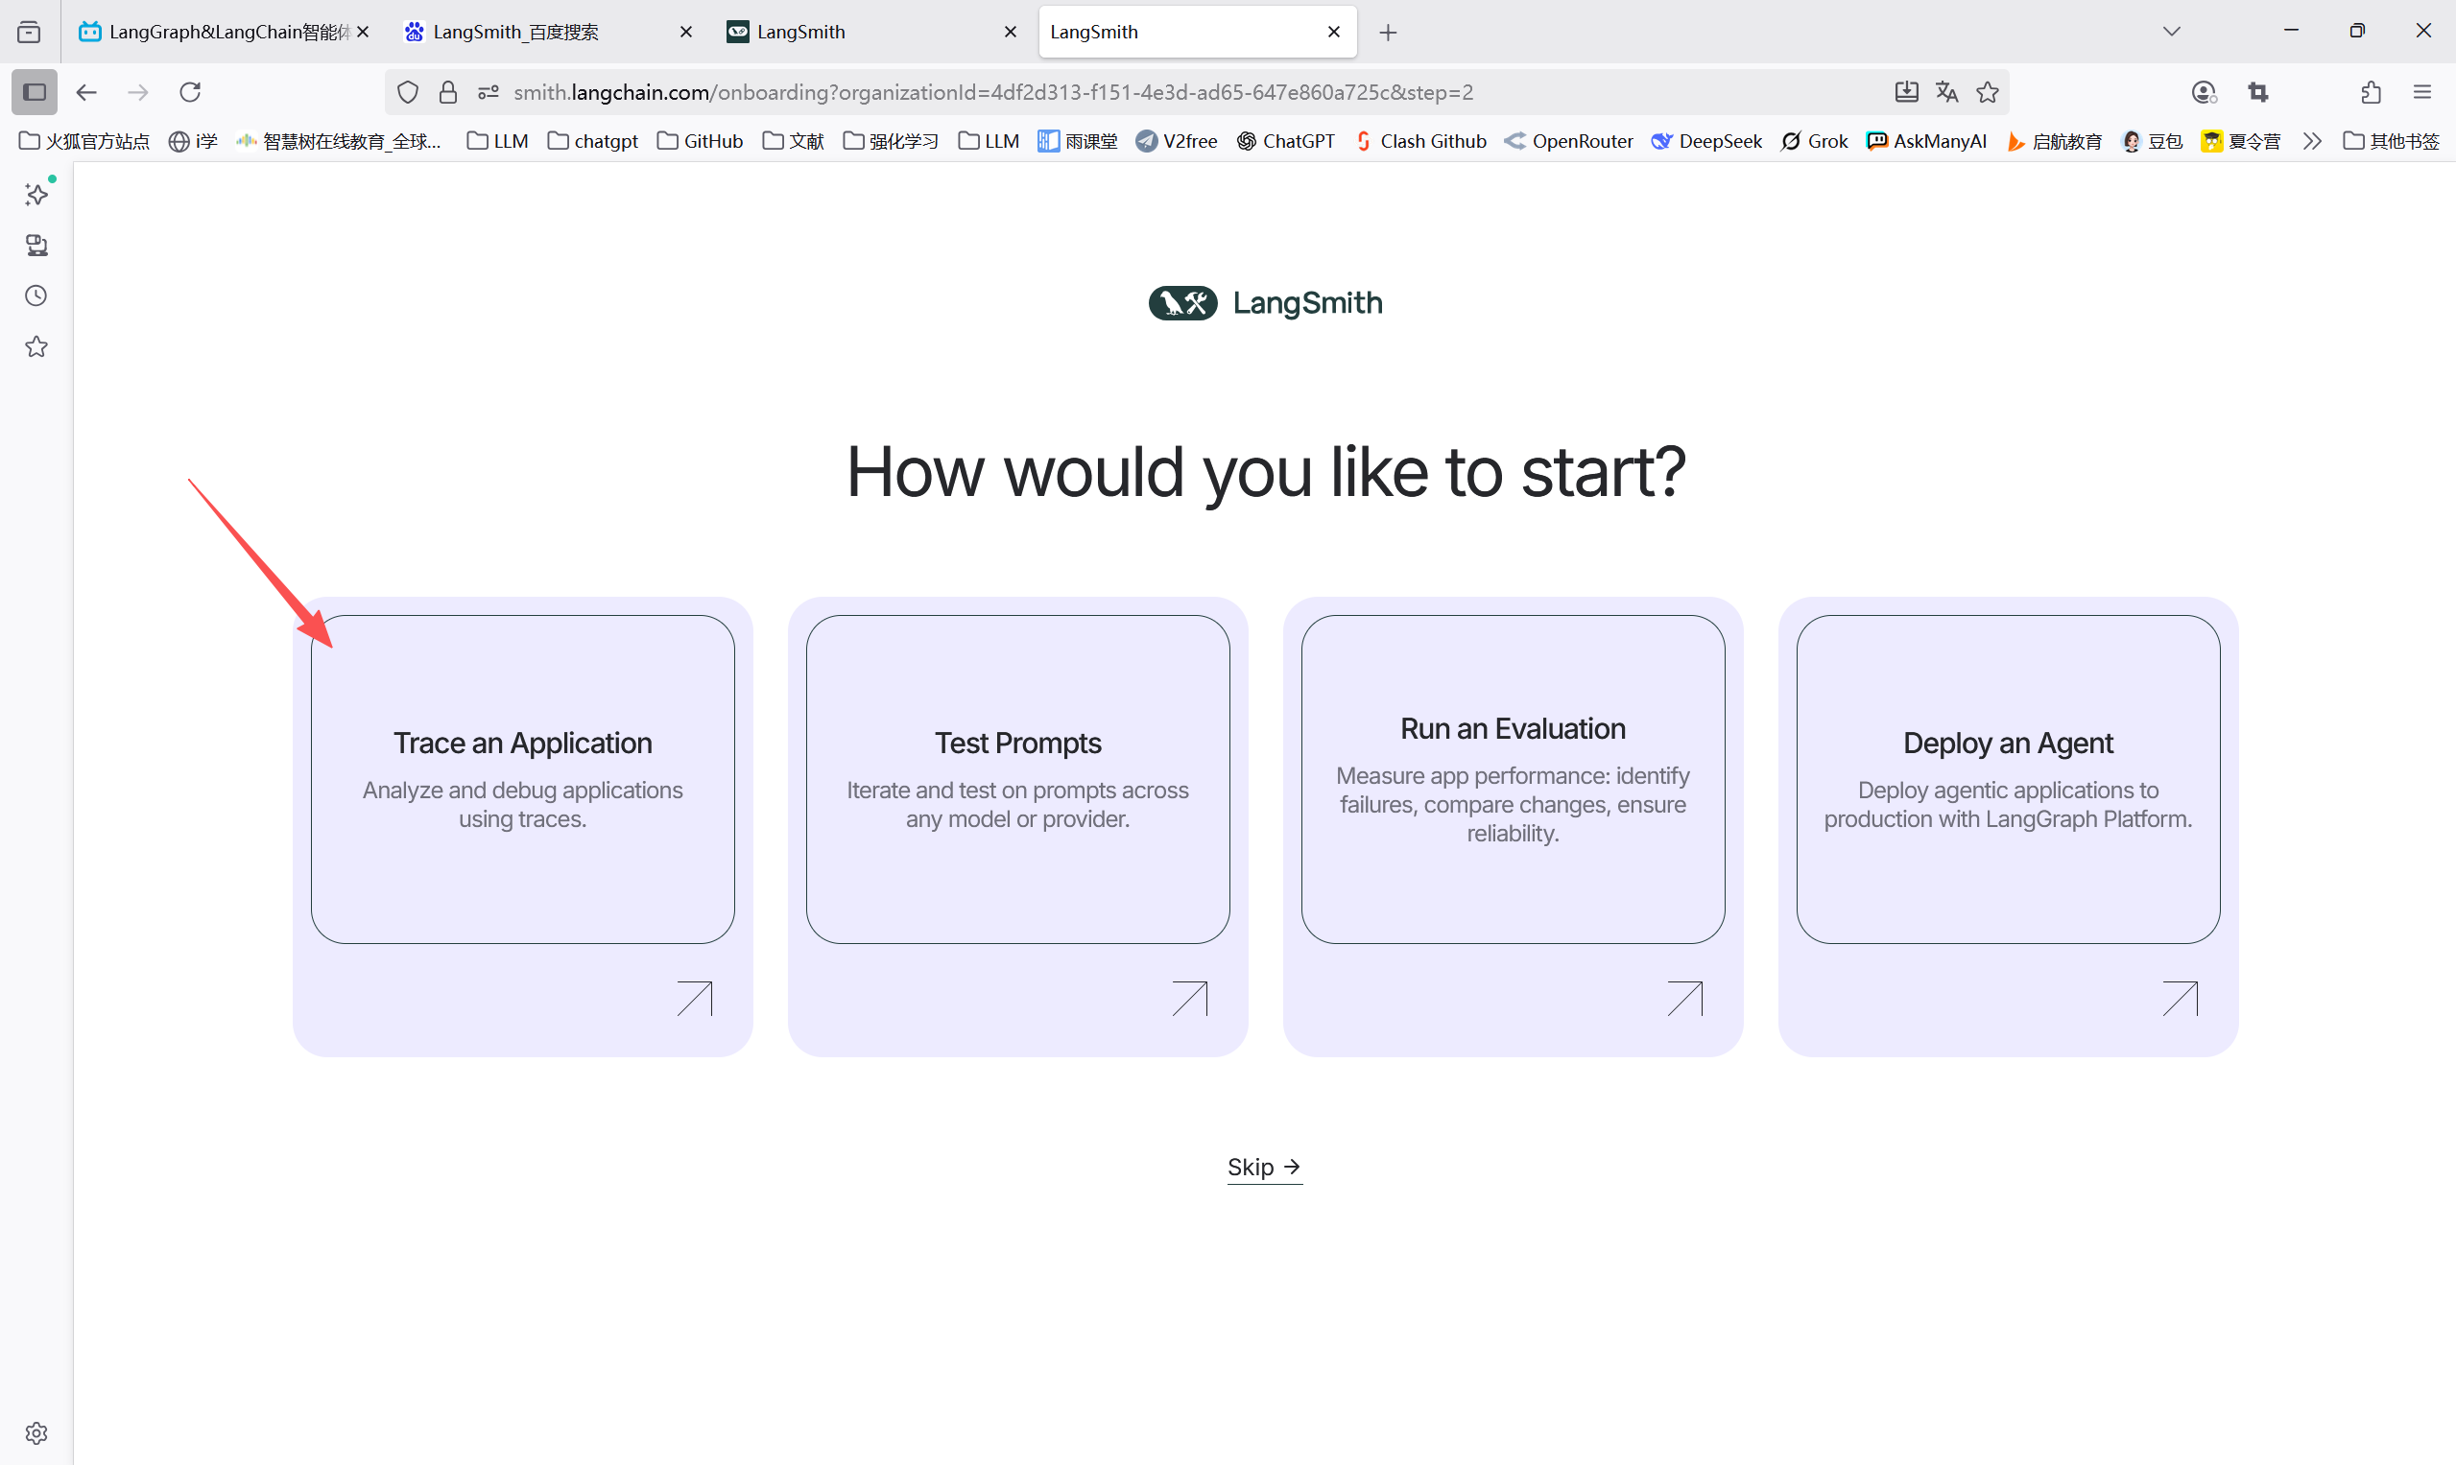Open the history clock sidebar icon
This screenshot has height=1465, width=2456.
[36, 296]
